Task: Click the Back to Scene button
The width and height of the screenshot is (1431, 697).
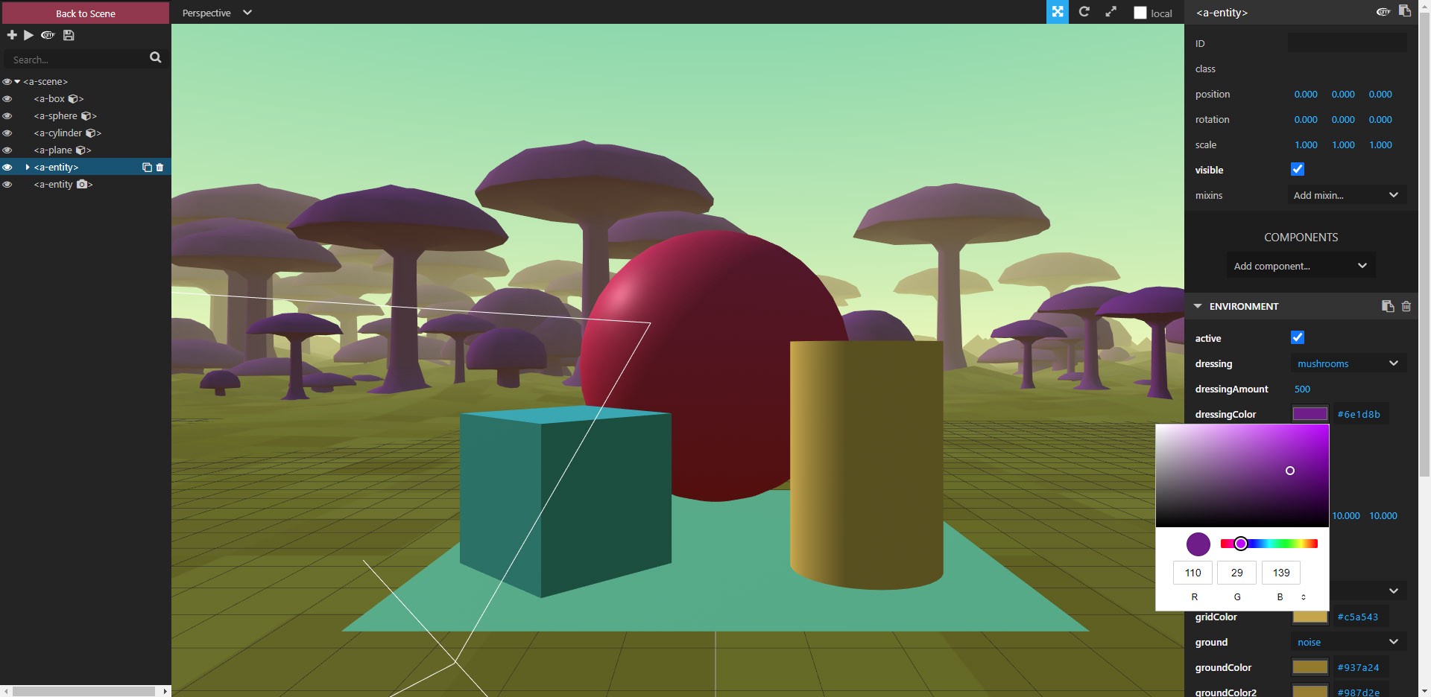Action: coord(86,13)
